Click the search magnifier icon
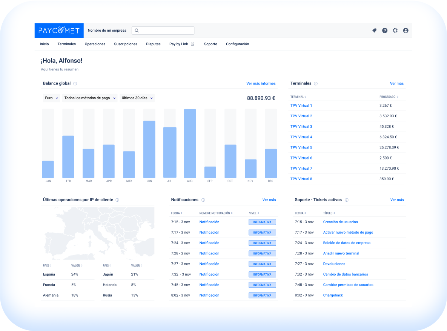This screenshot has width=447, height=331. pos(137,31)
